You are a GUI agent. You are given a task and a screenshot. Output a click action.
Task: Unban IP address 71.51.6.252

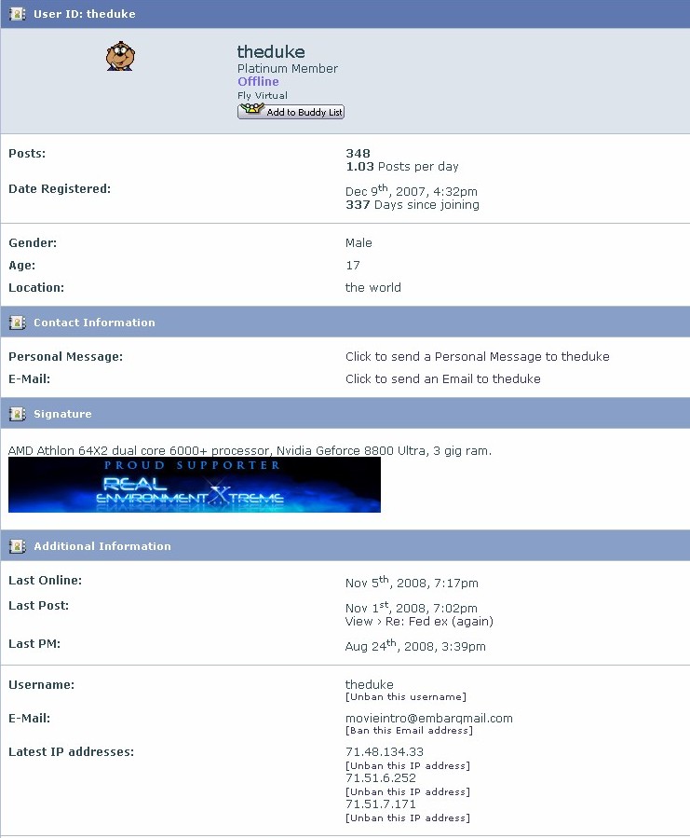[408, 792]
